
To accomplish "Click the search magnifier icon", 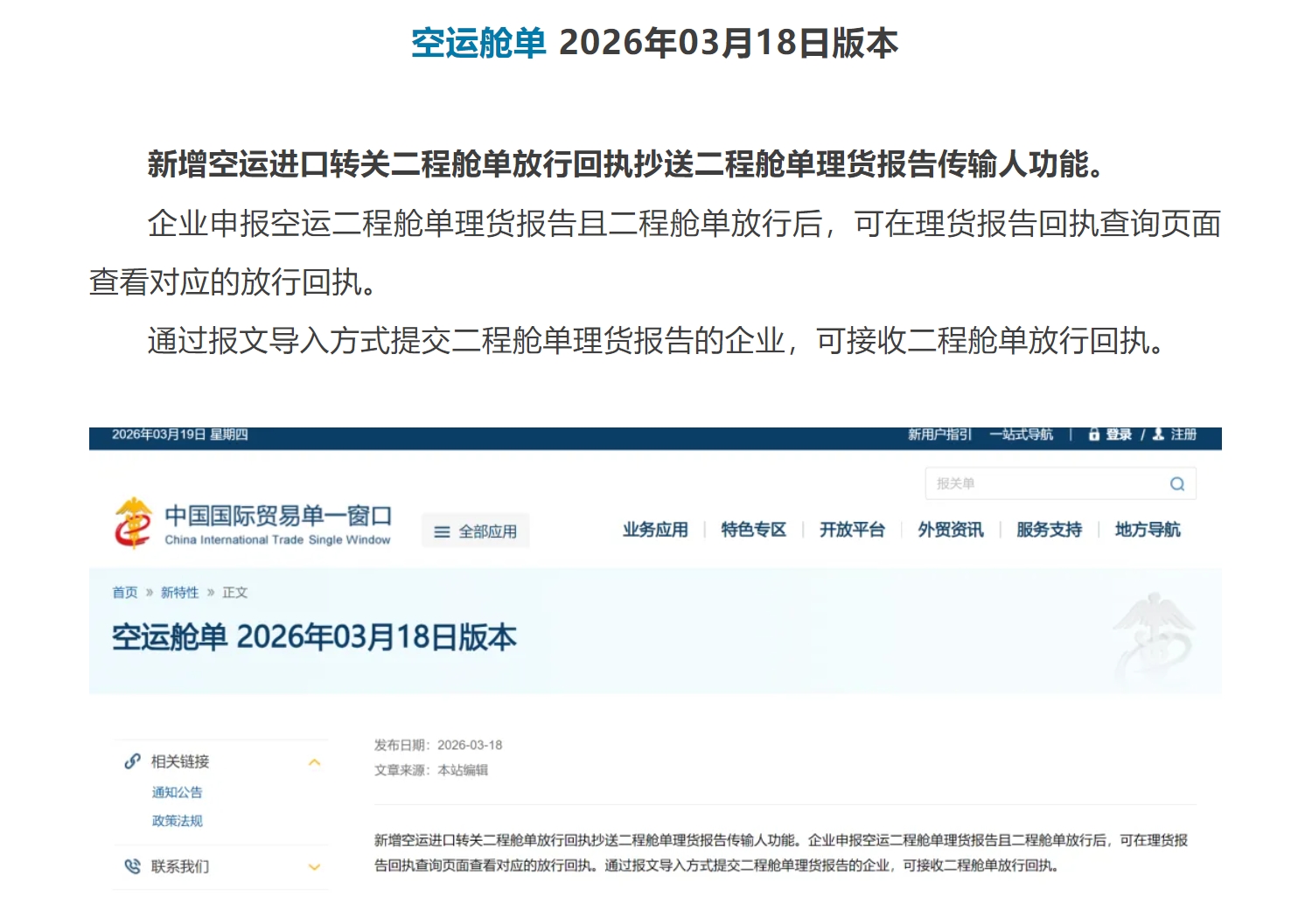I will 1176,483.
